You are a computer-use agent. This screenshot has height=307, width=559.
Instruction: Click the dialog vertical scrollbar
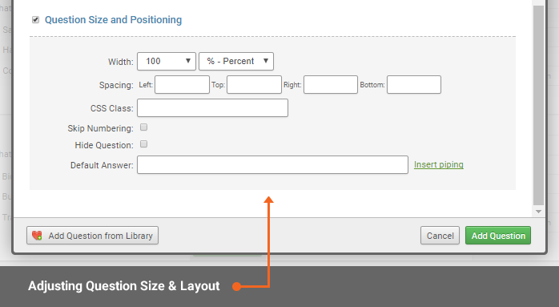538,105
